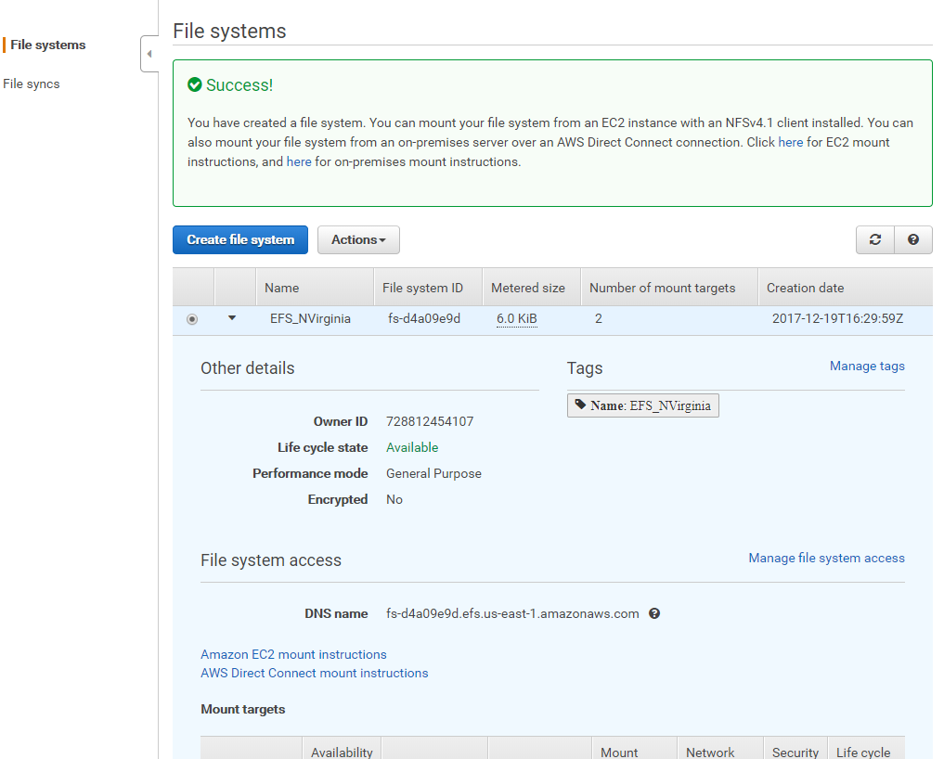This screenshot has height=759, width=944.
Task: Click the Name tag for EFS_NVirginia
Action: pos(642,405)
